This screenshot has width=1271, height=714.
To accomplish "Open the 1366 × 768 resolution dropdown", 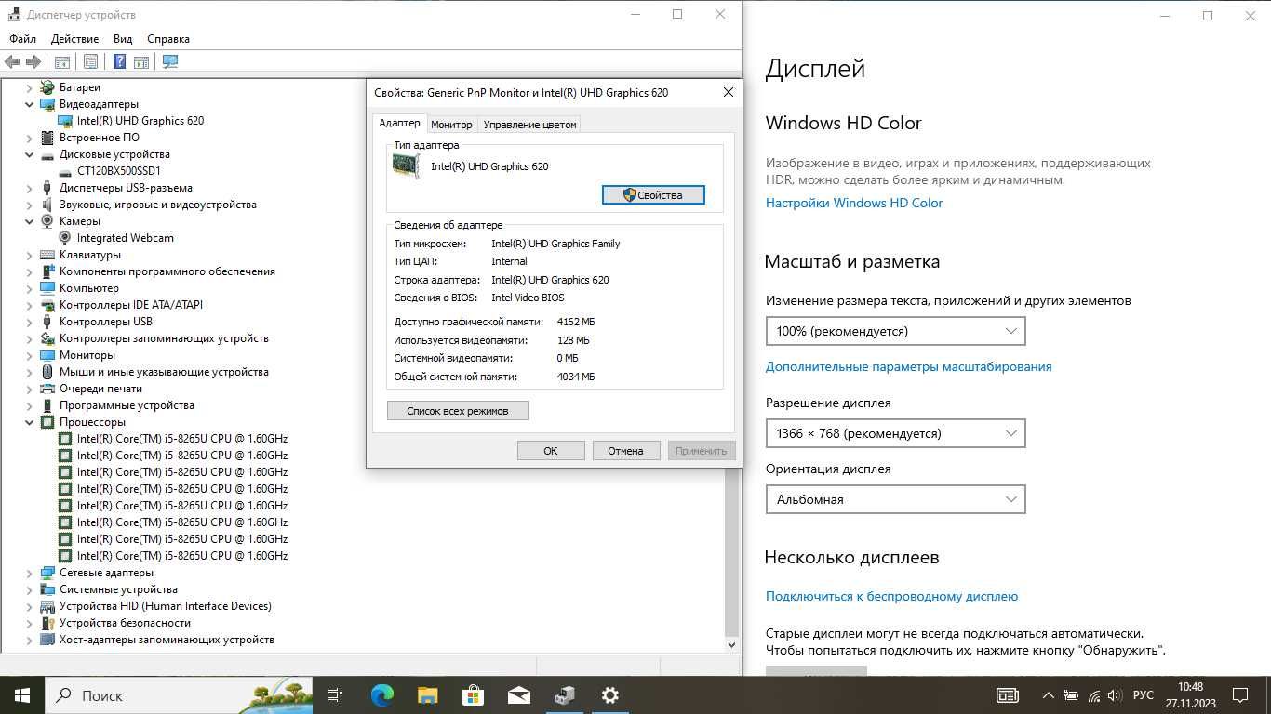I will tap(895, 433).
